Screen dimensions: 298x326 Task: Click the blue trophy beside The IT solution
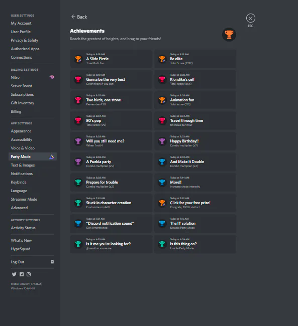[x=162, y=223]
